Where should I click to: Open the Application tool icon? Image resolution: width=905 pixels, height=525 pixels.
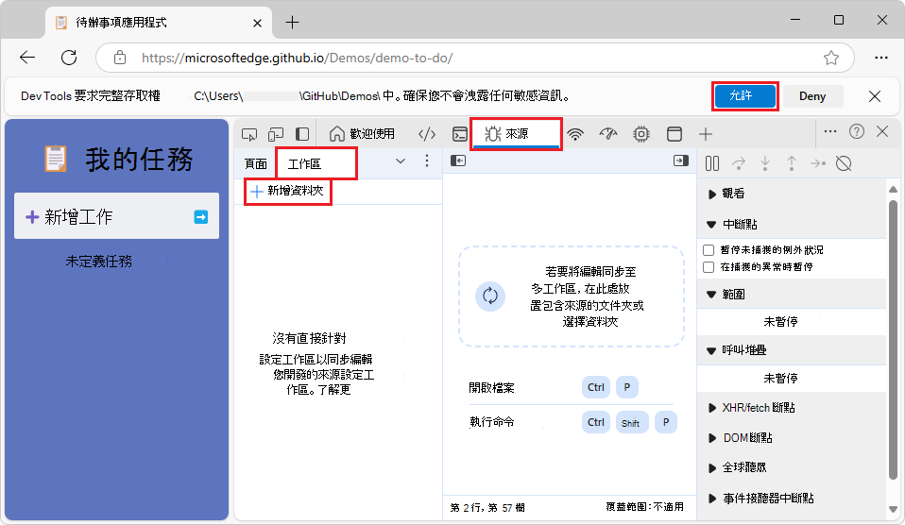click(674, 134)
